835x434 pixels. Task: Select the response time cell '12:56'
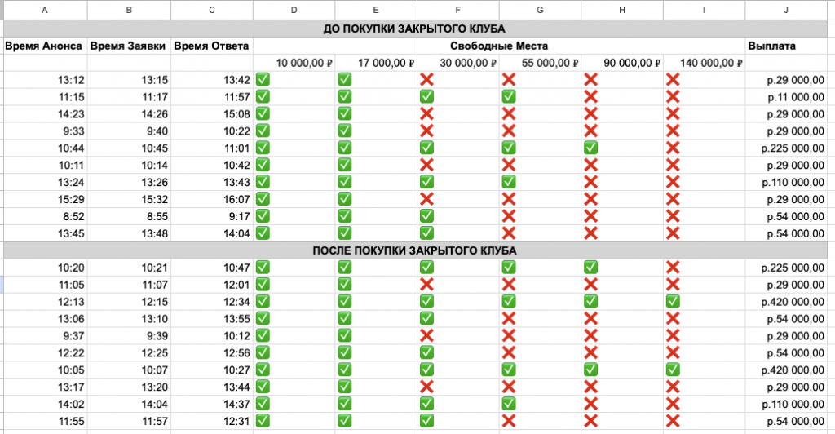(212, 352)
